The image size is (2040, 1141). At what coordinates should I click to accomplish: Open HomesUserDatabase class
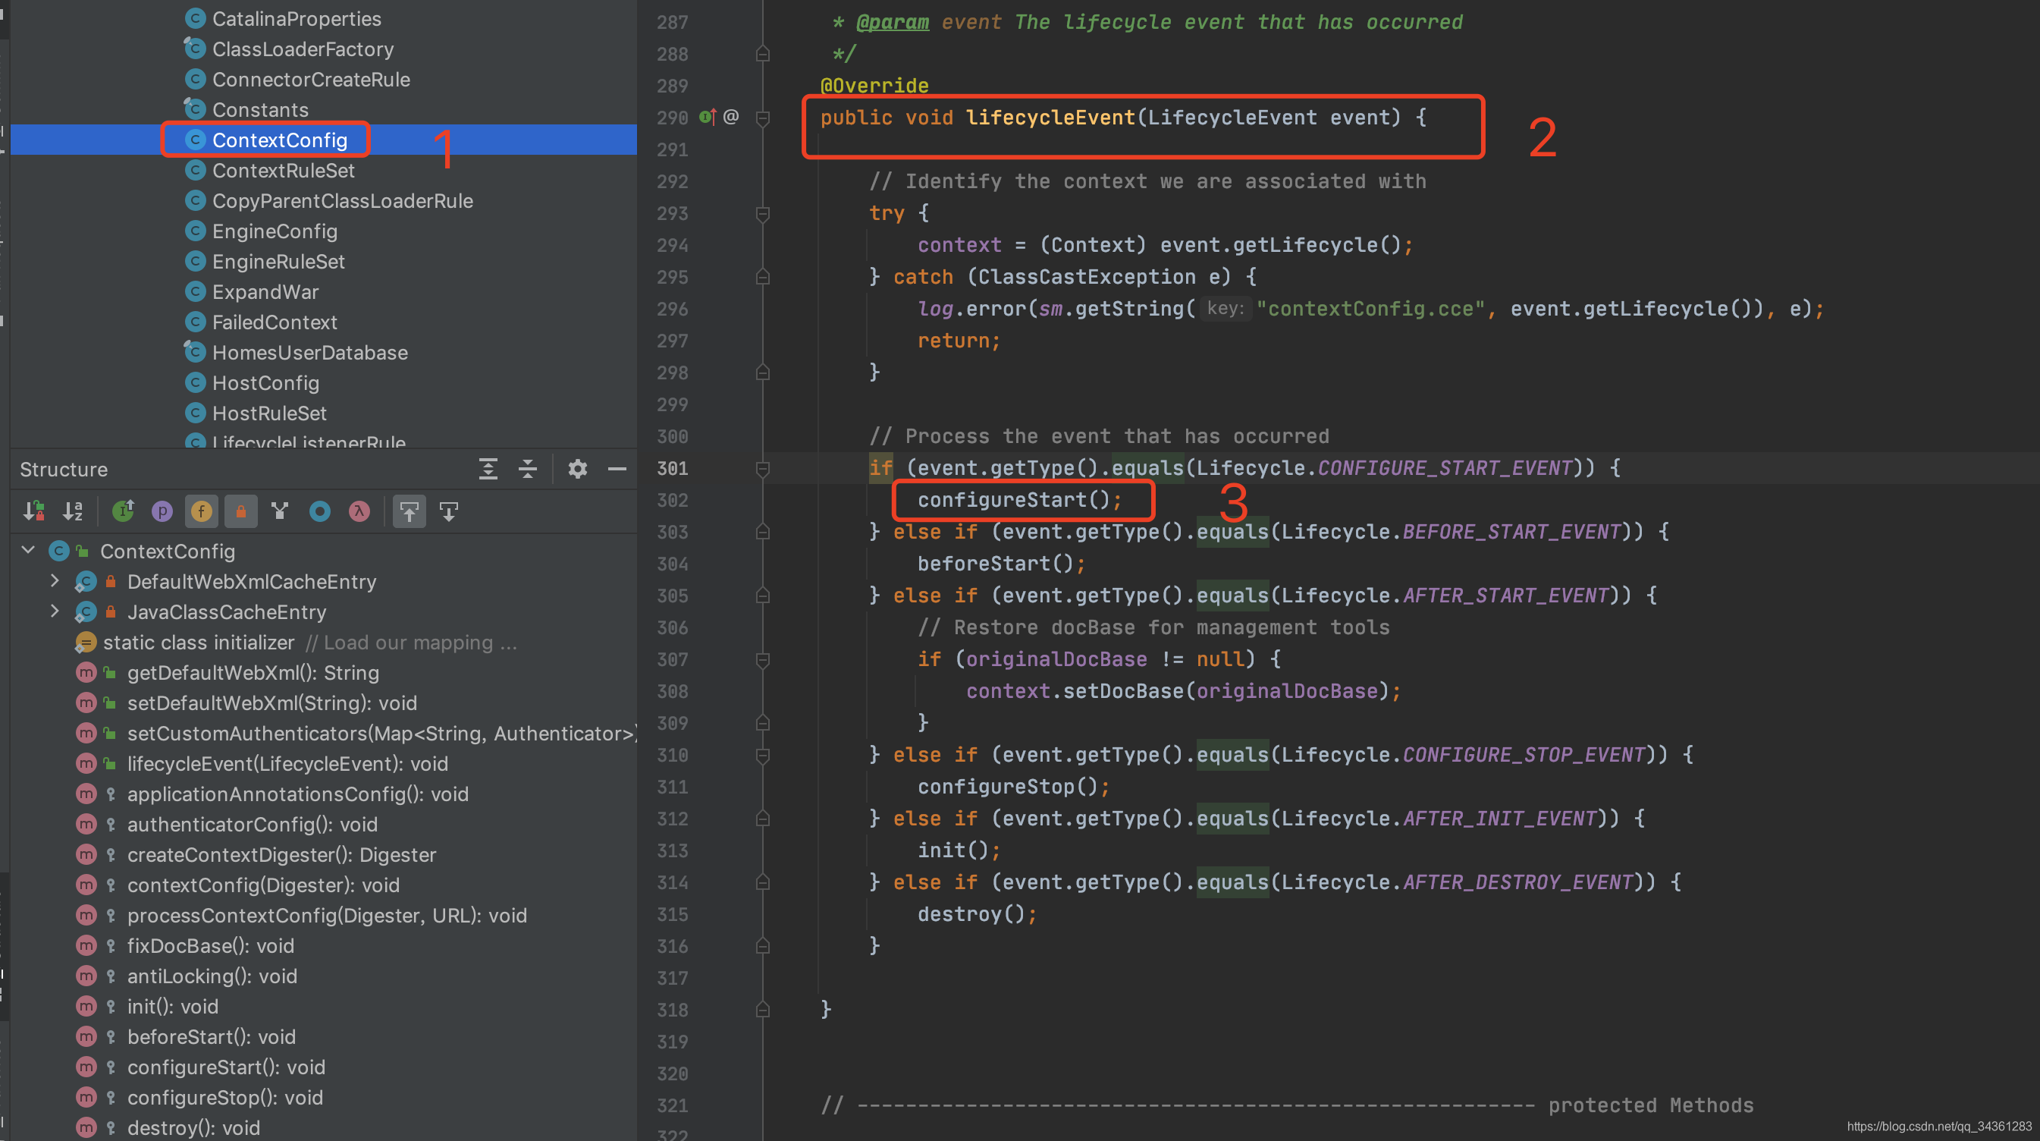tap(309, 353)
